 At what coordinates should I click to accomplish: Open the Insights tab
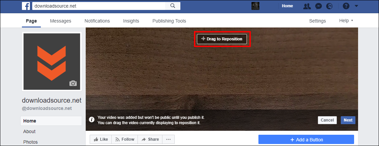click(131, 21)
